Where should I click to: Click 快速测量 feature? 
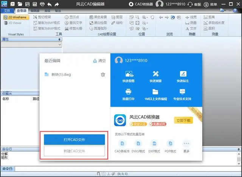coord(155,77)
